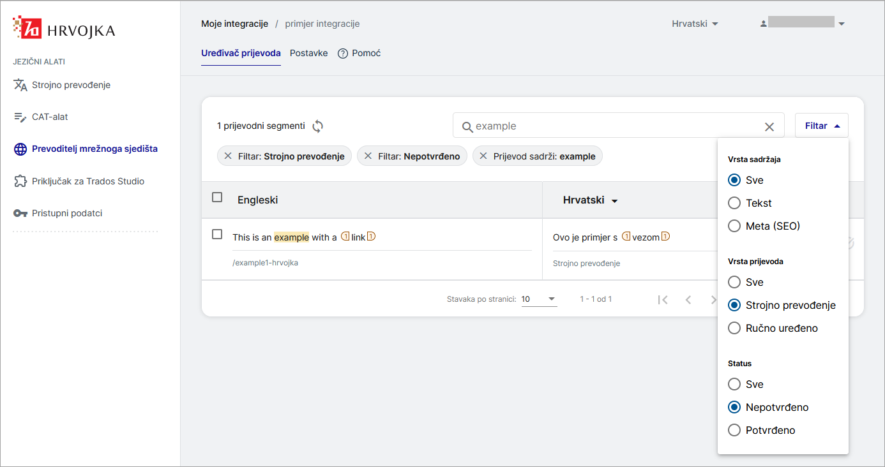Click the 'Strojno prevođenje' label under translation

click(586, 263)
